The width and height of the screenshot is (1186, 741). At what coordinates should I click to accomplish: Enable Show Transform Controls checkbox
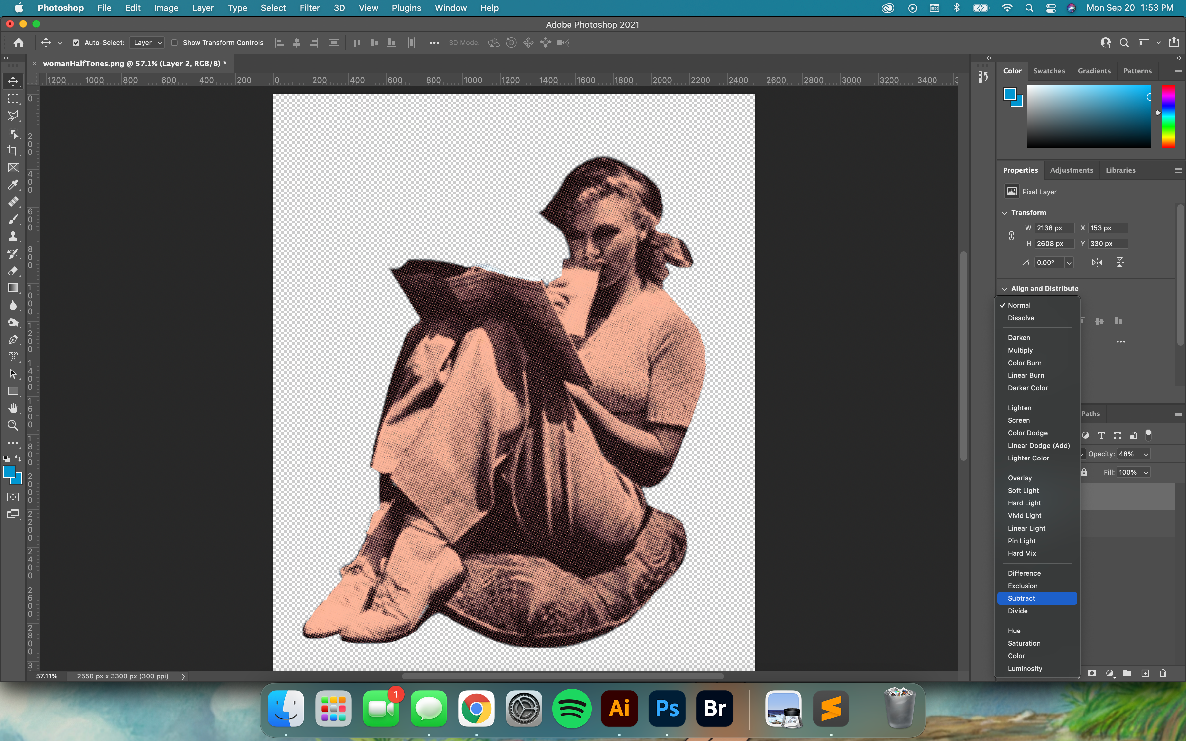click(174, 43)
